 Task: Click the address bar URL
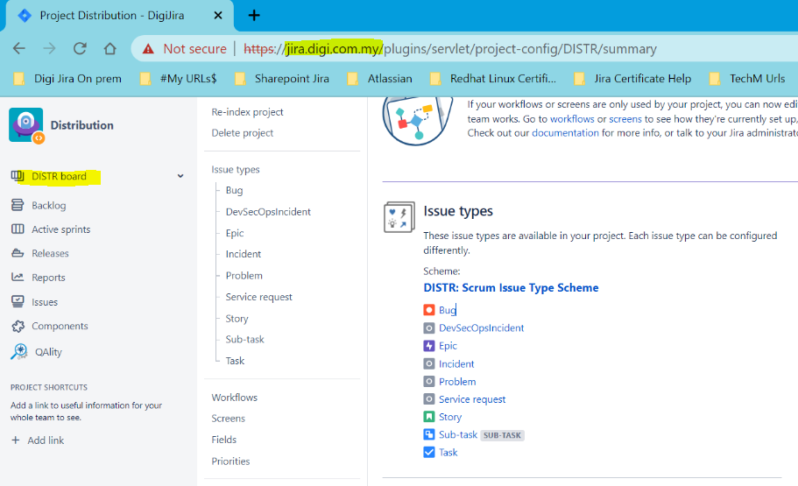(x=450, y=49)
